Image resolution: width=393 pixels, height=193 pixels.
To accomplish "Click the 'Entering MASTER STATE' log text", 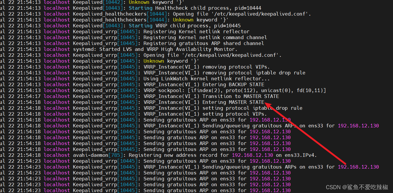I will 233,102.
